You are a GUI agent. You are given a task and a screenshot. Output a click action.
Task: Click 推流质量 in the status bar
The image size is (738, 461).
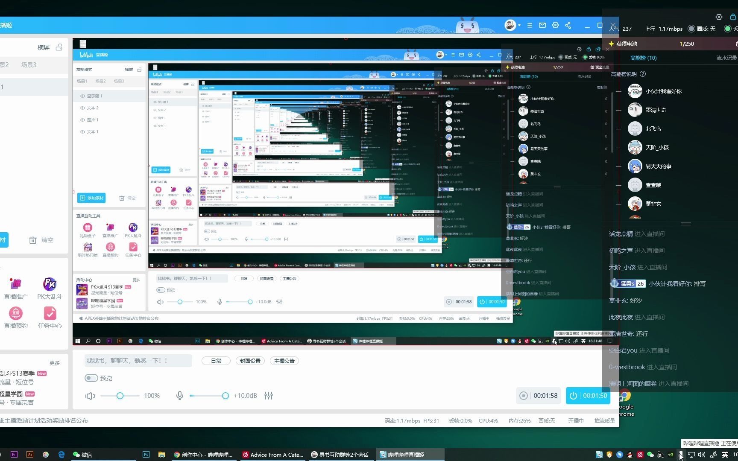tap(604, 421)
